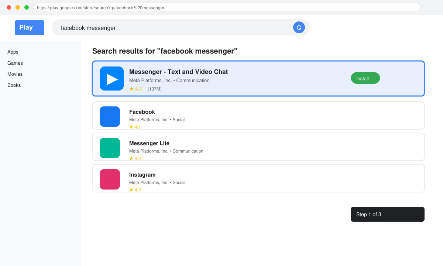Click the 4.2 rating under Instagram
Screen dimensions: 443x266
click(x=135, y=190)
